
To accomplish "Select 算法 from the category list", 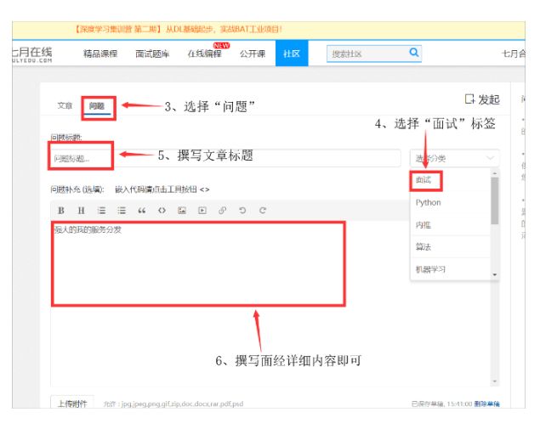I will tap(423, 247).
